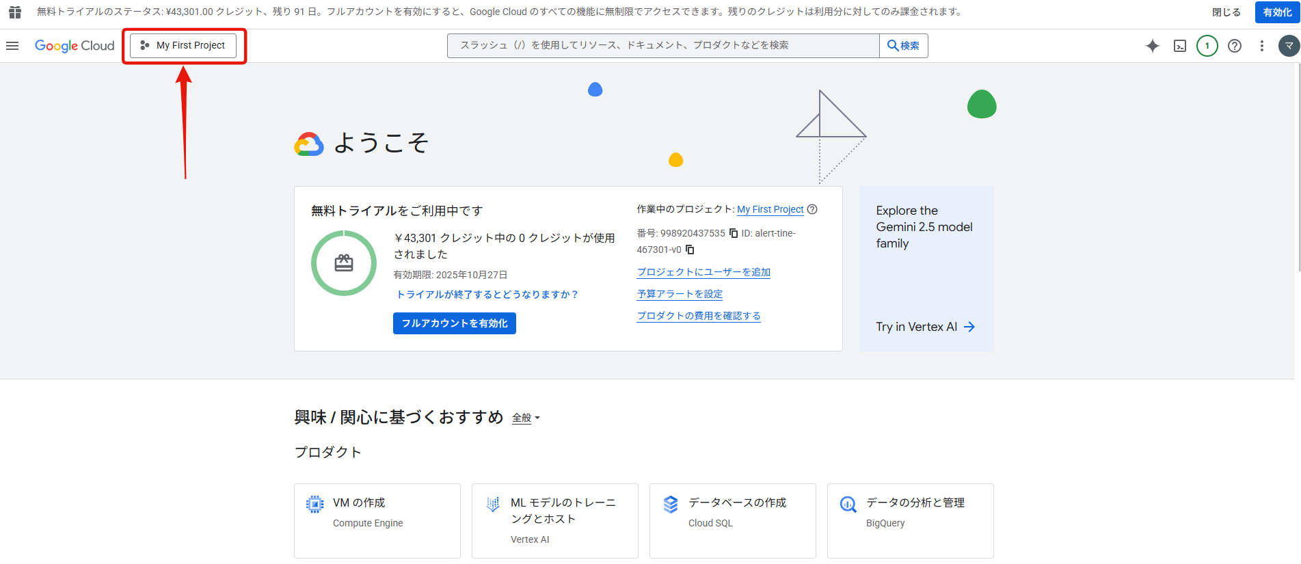1301x564 pixels.
Task: Open the プロダクトの費用を確認する link
Action: 698,316
